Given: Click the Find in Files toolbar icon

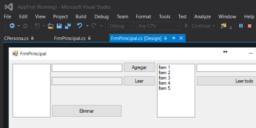Looking at the screenshot, I should point(223,26).
